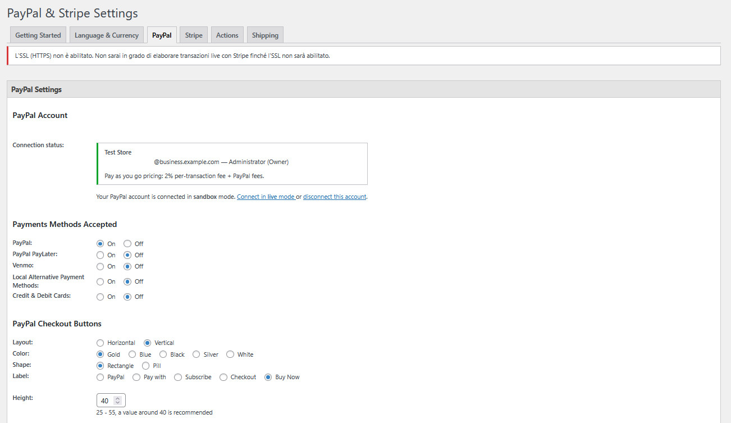Choose the Checkout button label
Image resolution: width=731 pixels, height=423 pixels.
pos(223,377)
